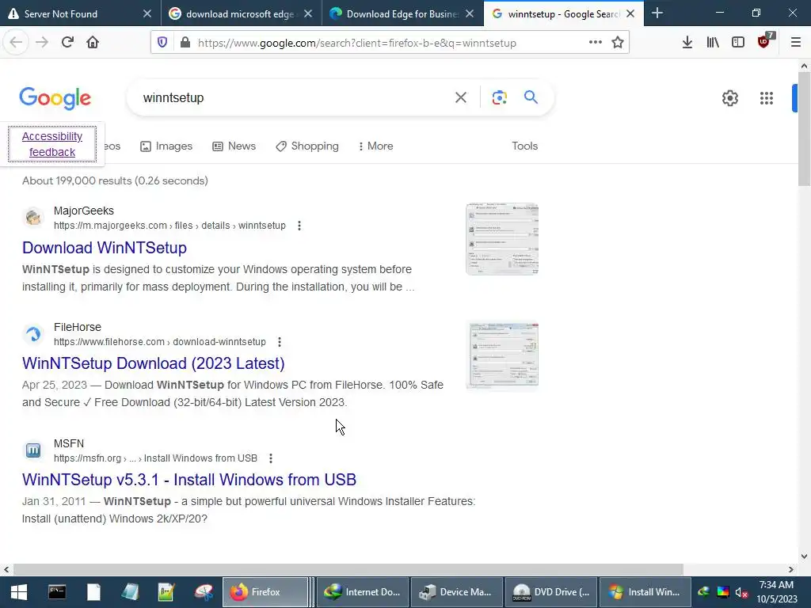Viewport: 811px width, 608px height.
Task: Click the scroll down arrow
Action: 804,557
